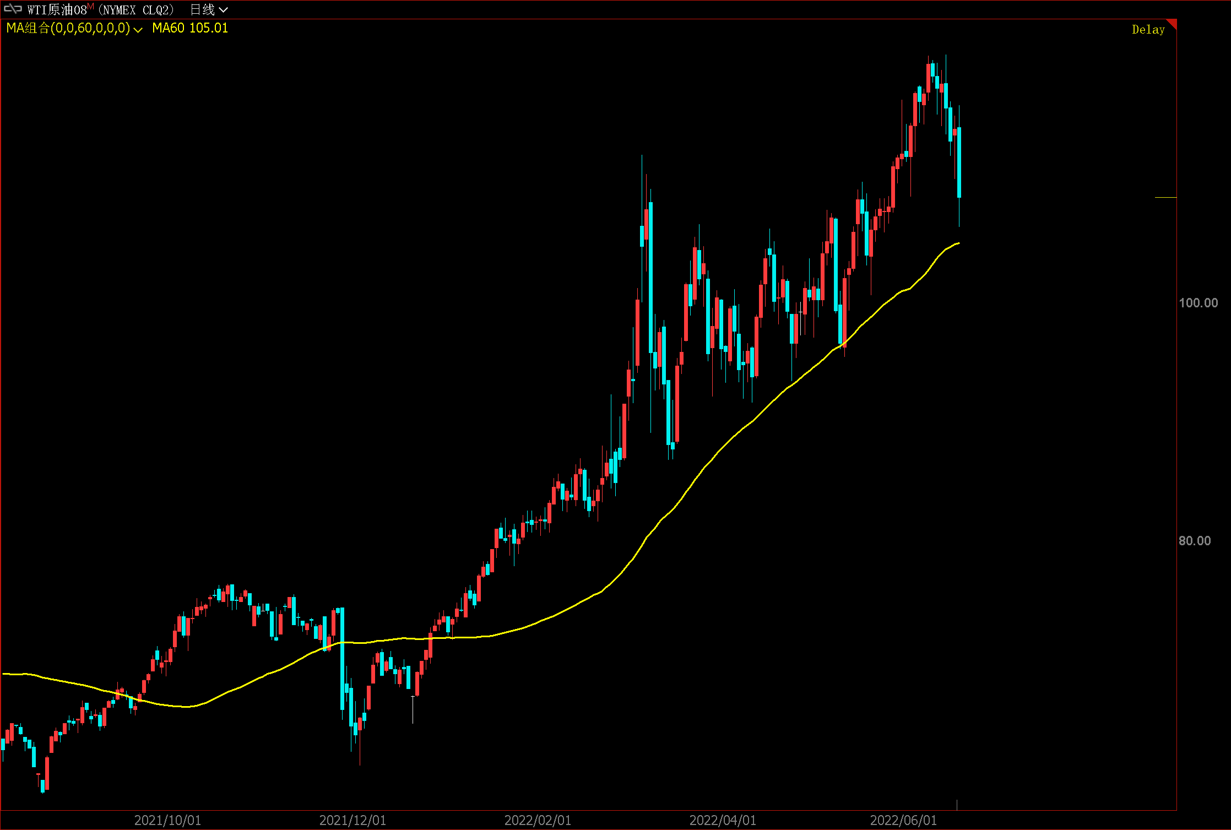The width and height of the screenshot is (1231, 830).
Task: Click the 2022/06/01 date axis label
Action: coord(903,821)
